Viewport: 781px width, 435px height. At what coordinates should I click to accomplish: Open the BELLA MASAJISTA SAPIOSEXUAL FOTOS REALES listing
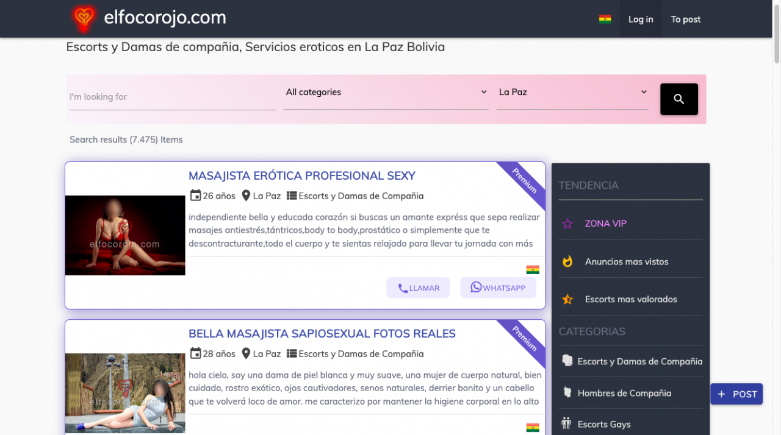pos(322,333)
